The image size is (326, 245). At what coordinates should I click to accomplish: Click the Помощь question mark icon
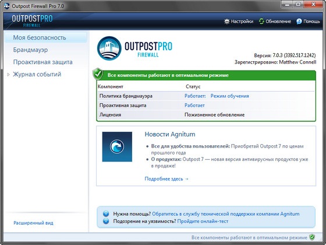(x=299, y=21)
